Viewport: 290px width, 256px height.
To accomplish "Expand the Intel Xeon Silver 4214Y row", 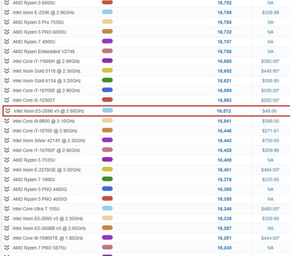I will tap(7, 140).
